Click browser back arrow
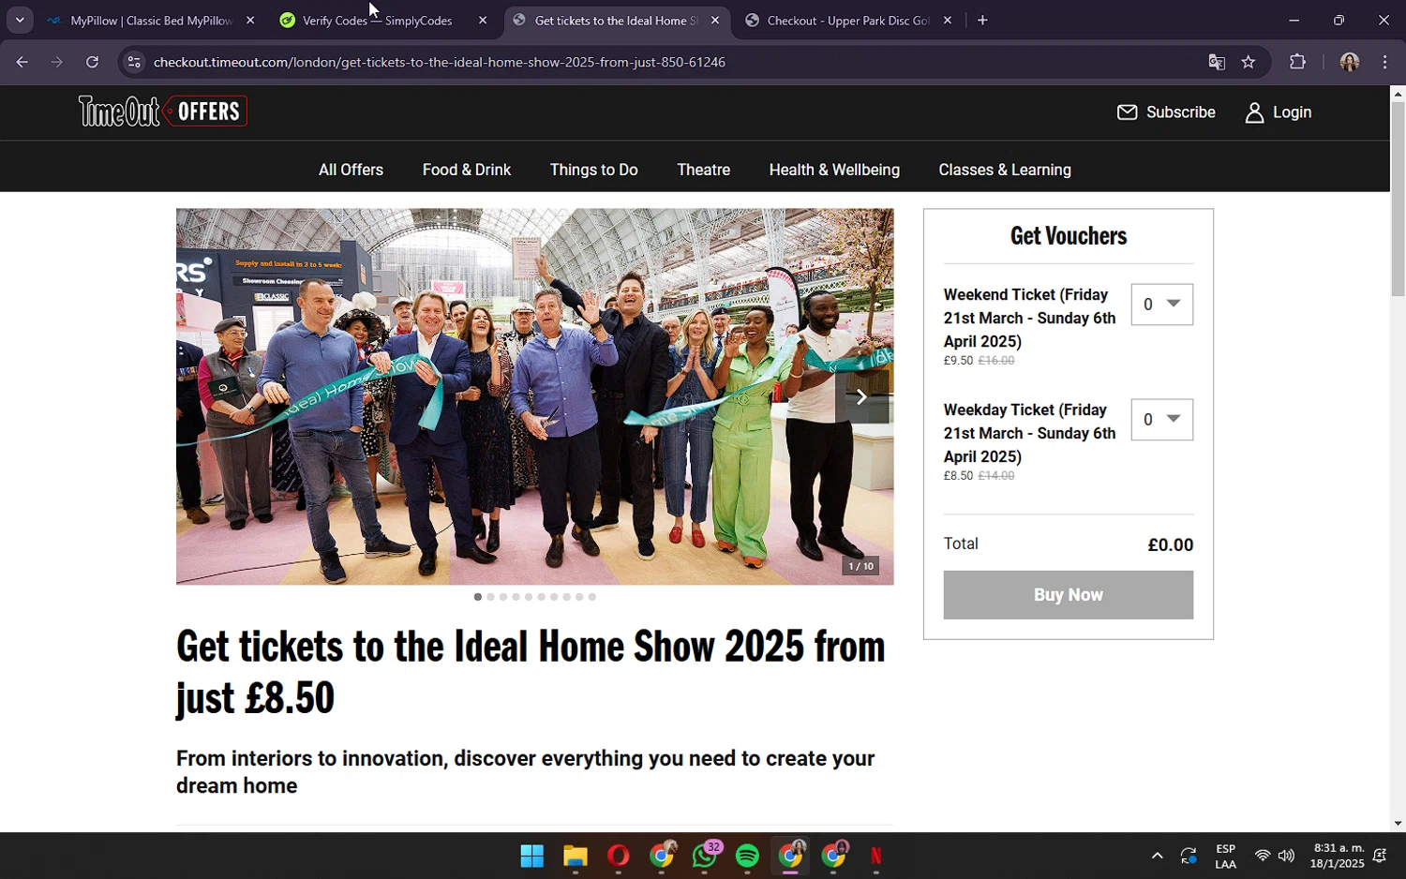The image size is (1406, 879). click(22, 62)
